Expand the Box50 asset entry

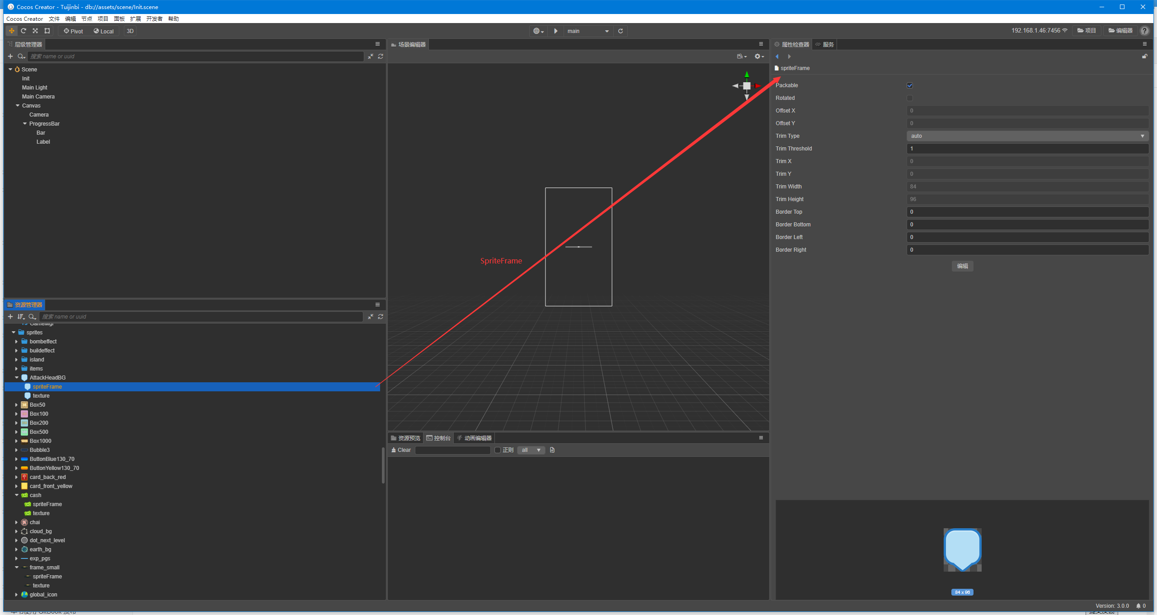click(17, 405)
